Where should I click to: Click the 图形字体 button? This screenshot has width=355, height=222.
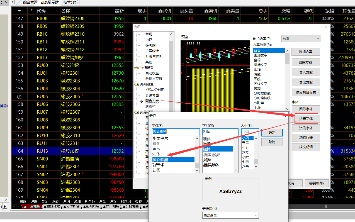[x=306, y=109]
